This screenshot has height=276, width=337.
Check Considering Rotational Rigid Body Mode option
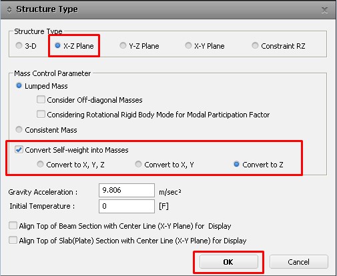[41, 114]
